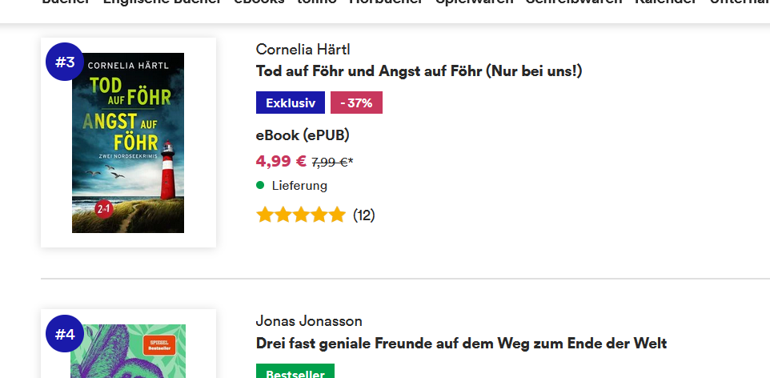Click the #3 rank badge
Screen dimensions: 770x378
point(64,62)
